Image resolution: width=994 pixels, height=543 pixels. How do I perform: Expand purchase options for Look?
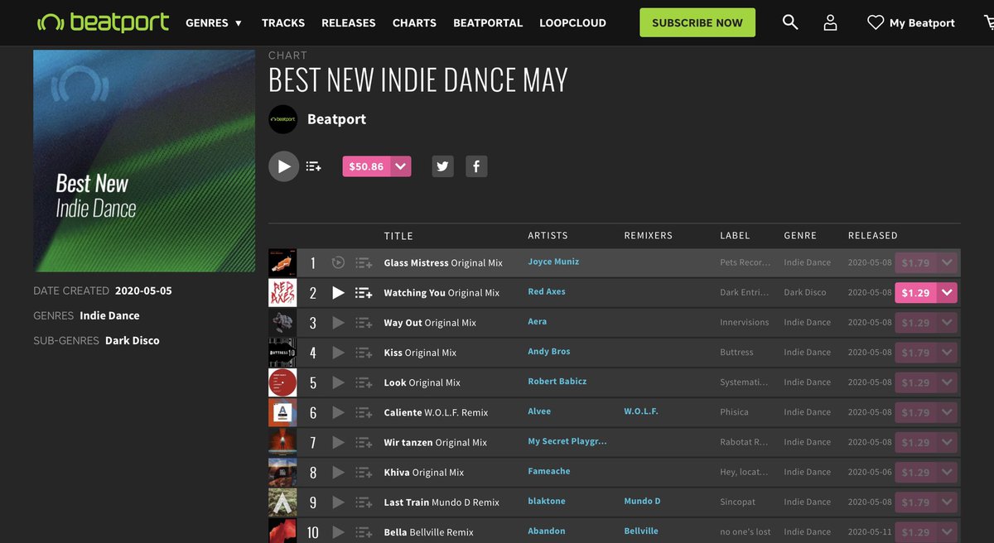[947, 382]
